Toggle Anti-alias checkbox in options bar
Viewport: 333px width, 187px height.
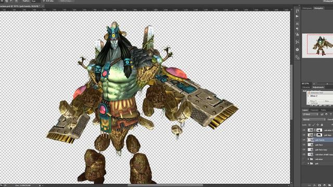pyautogui.click(x=44, y=1)
